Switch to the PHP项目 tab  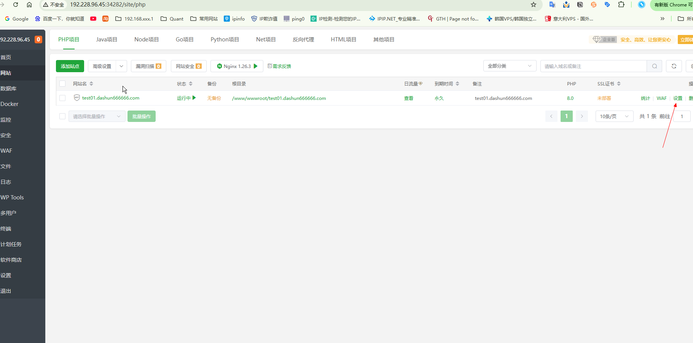(x=69, y=40)
